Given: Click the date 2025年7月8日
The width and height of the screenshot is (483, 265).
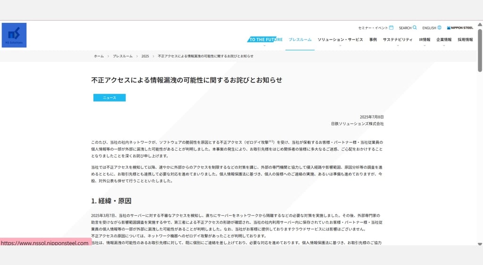Looking at the screenshot, I should (x=372, y=117).
